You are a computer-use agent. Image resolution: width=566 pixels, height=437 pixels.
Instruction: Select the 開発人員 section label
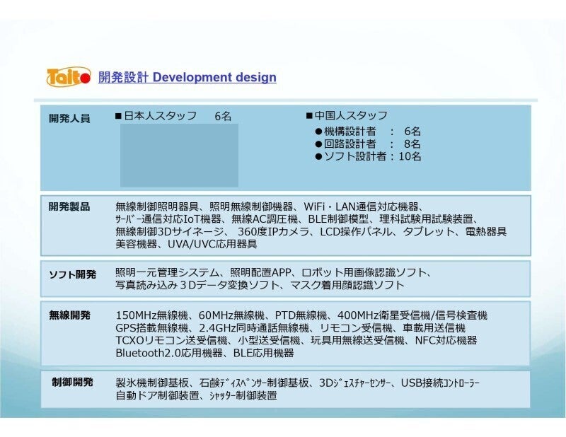[69, 118]
